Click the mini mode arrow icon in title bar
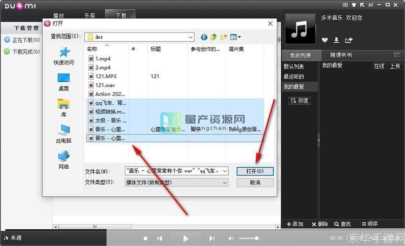Screen dimensions: 405x246 362,4
